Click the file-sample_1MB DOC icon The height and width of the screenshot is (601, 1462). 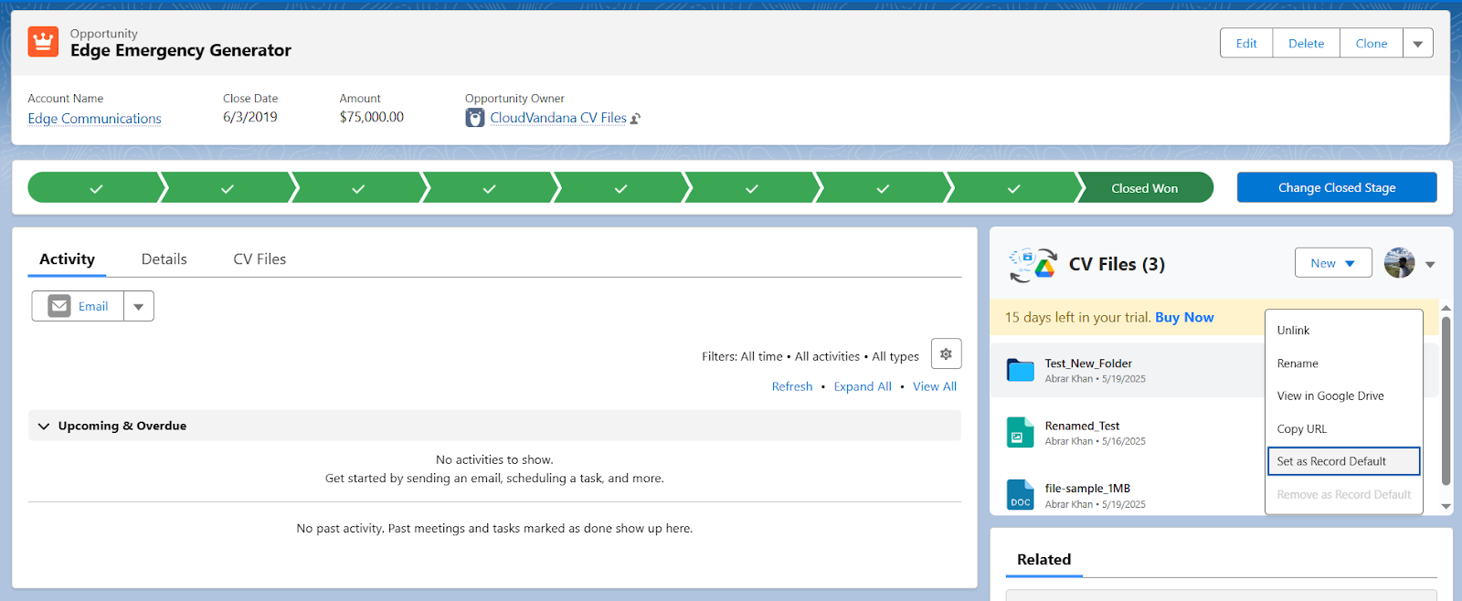pyautogui.click(x=1020, y=495)
